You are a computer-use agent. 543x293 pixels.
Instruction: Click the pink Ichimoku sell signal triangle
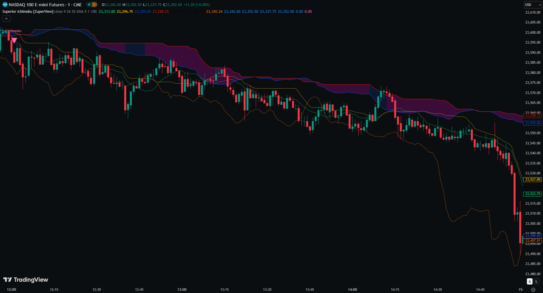14,40
